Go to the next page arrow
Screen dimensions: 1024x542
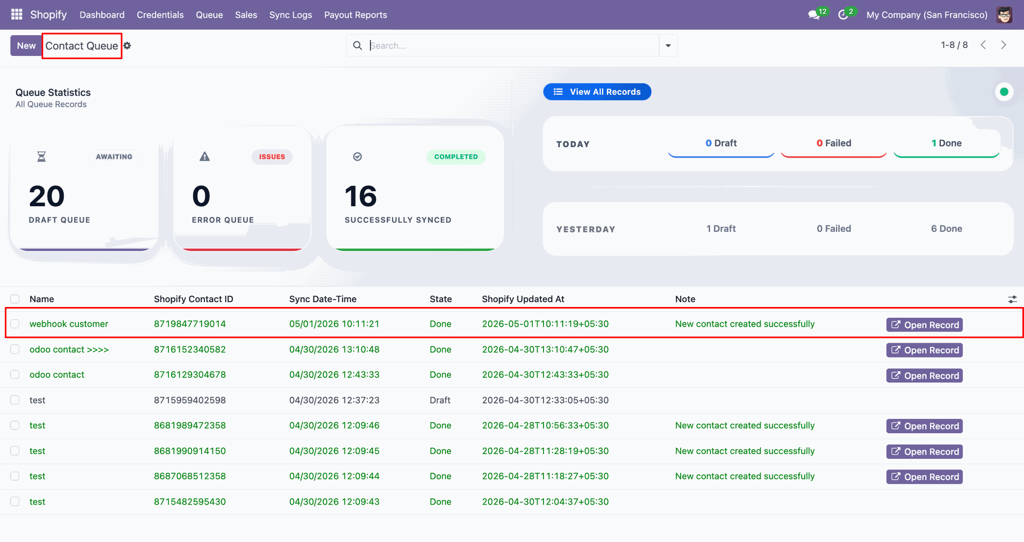coord(1003,45)
